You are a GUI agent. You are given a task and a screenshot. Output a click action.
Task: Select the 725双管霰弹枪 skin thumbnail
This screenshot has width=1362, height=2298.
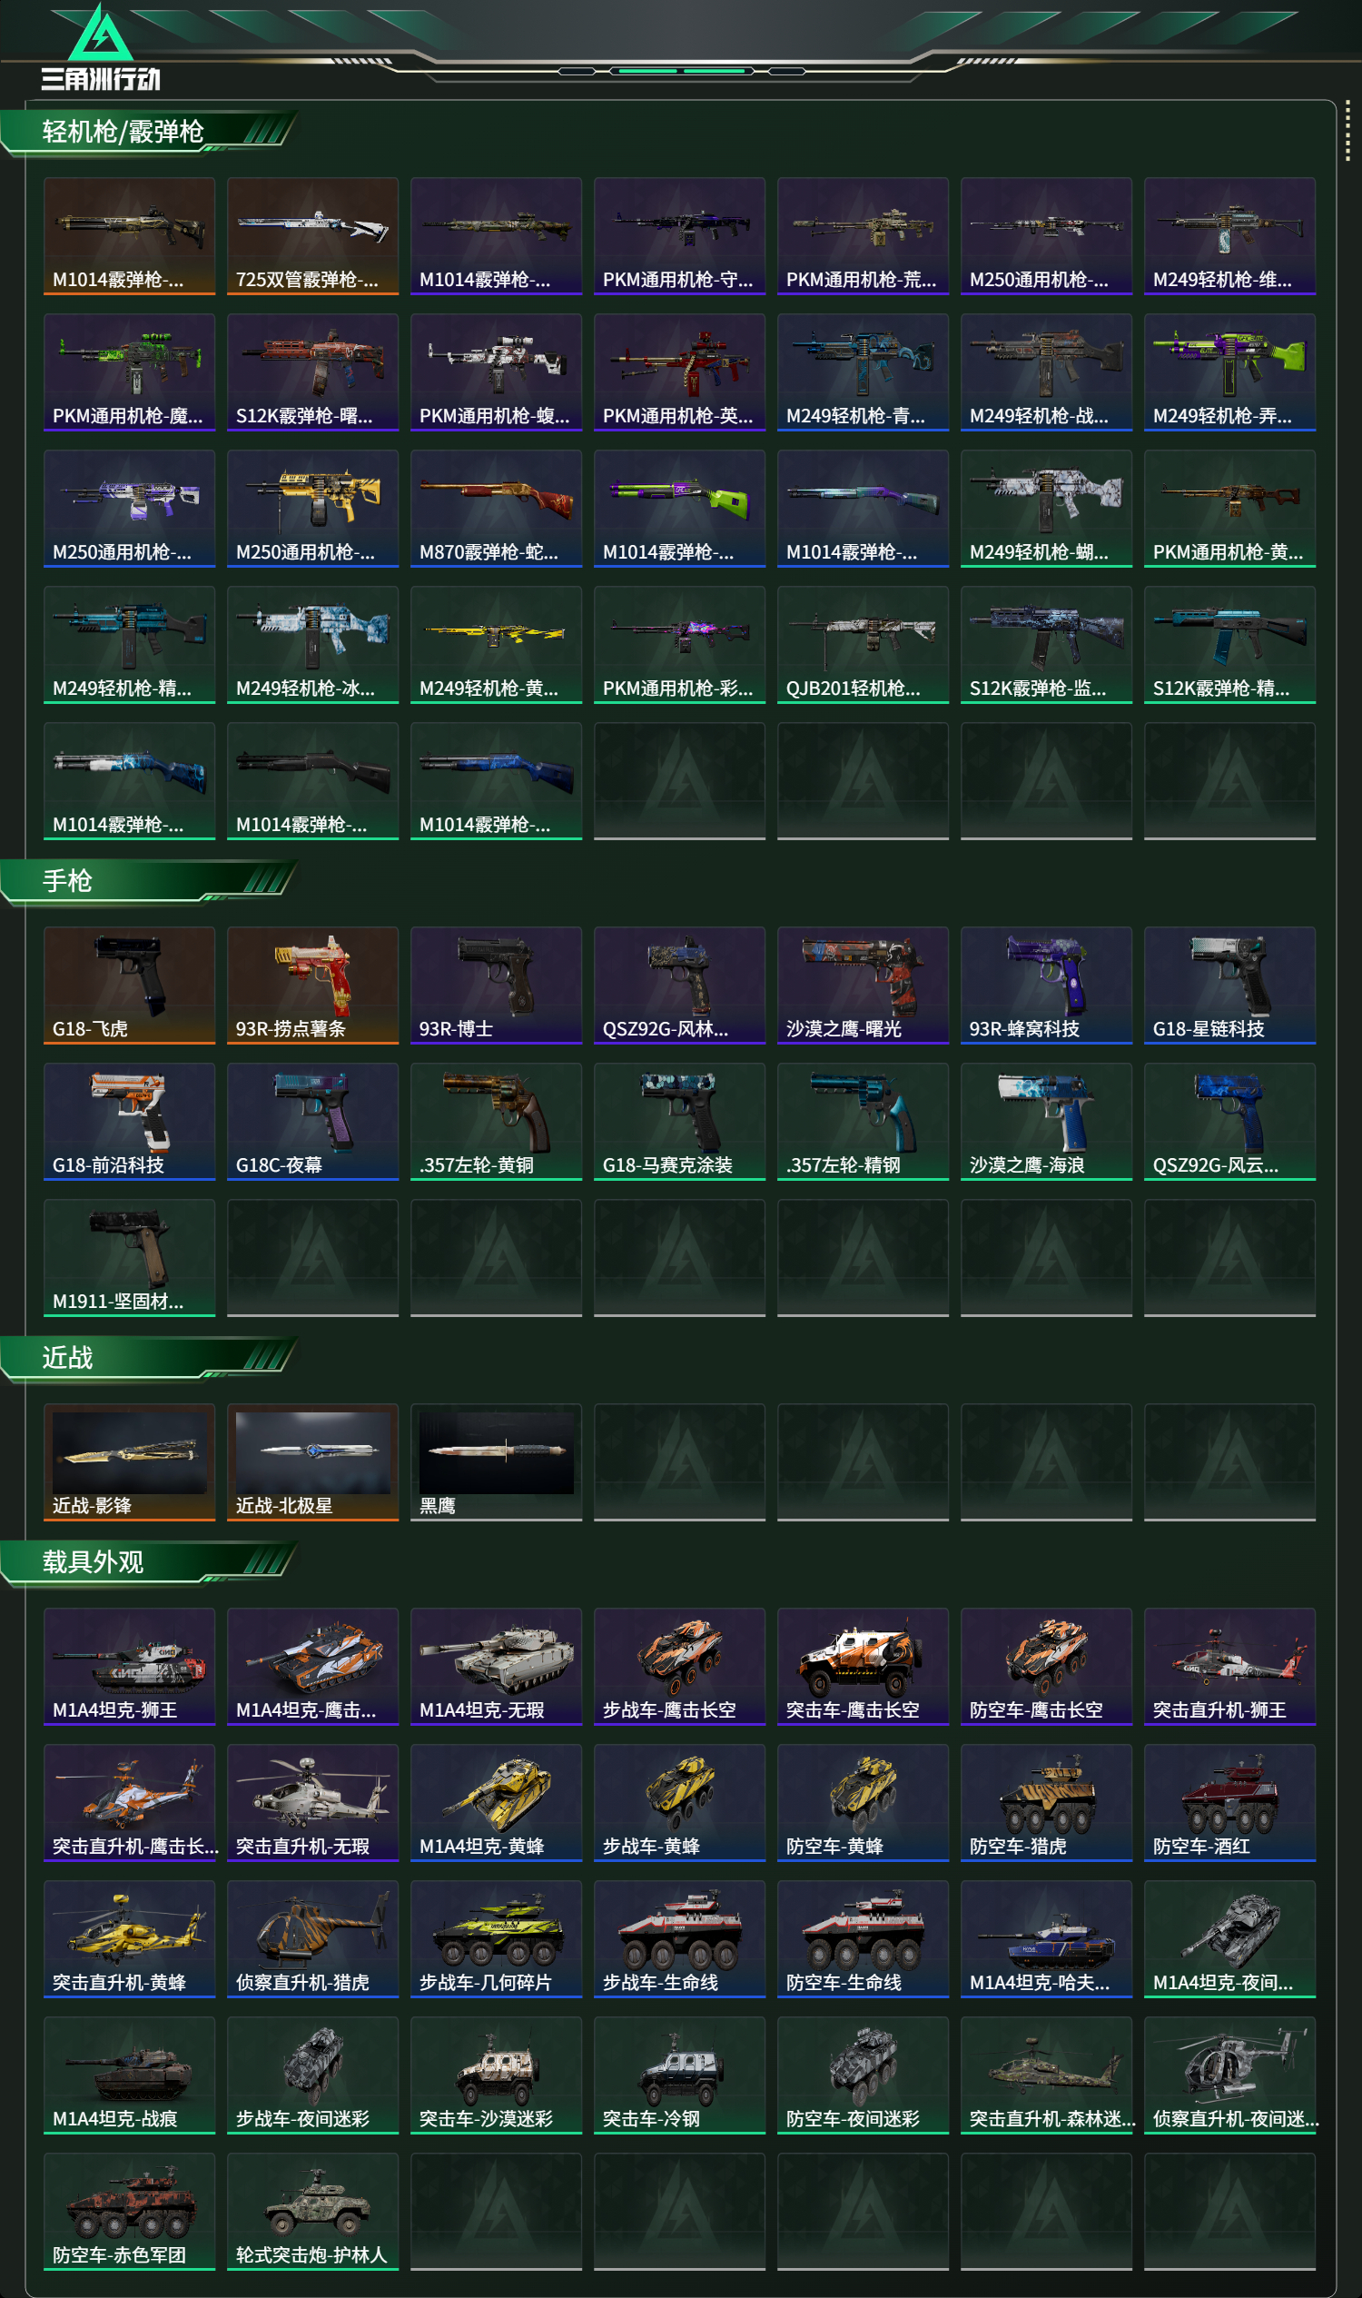313,236
